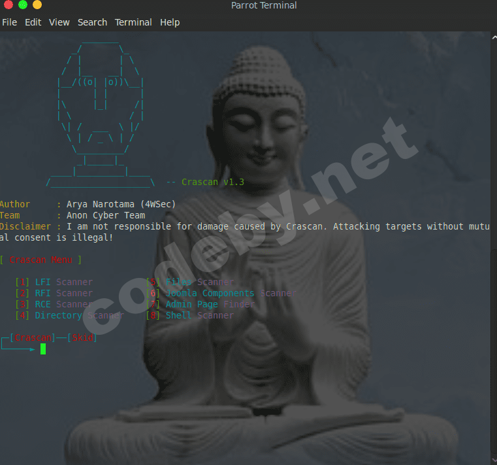Click the red close window button
Screen dimensions: 497x465
click(x=8, y=5)
